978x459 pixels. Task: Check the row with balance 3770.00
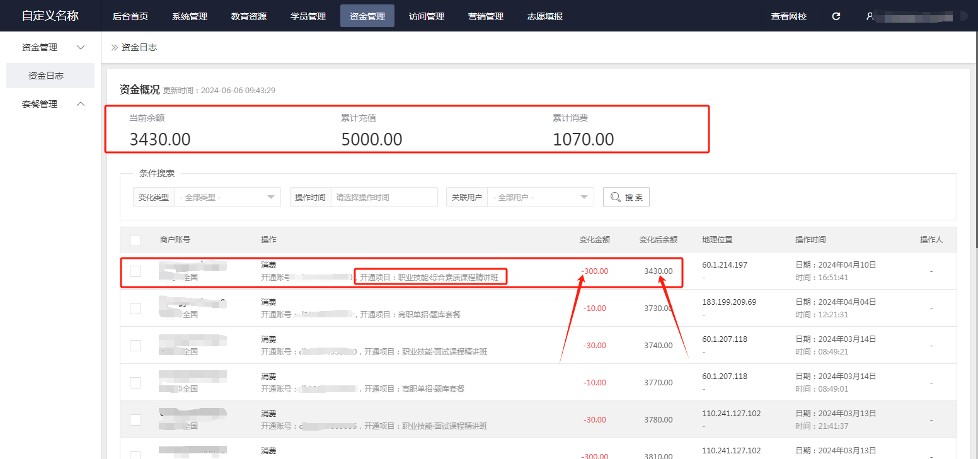pyautogui.click(x=135, y=383)
